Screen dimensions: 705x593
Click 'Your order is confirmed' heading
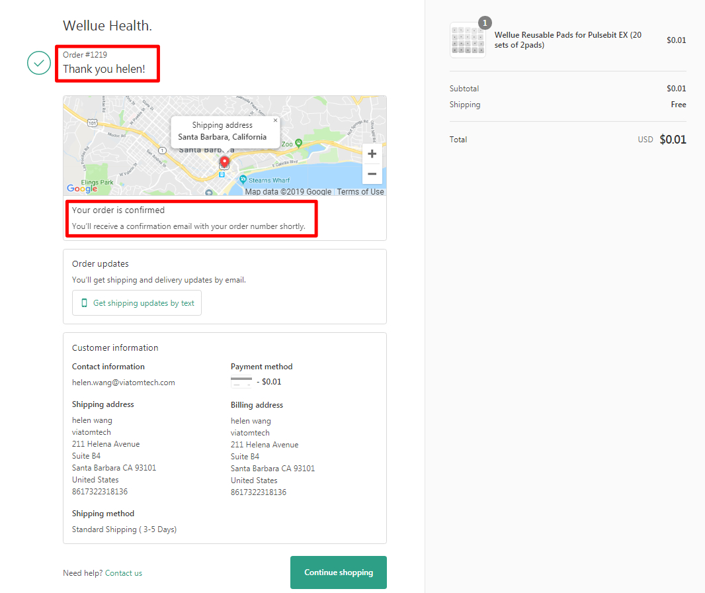point(118,210)
